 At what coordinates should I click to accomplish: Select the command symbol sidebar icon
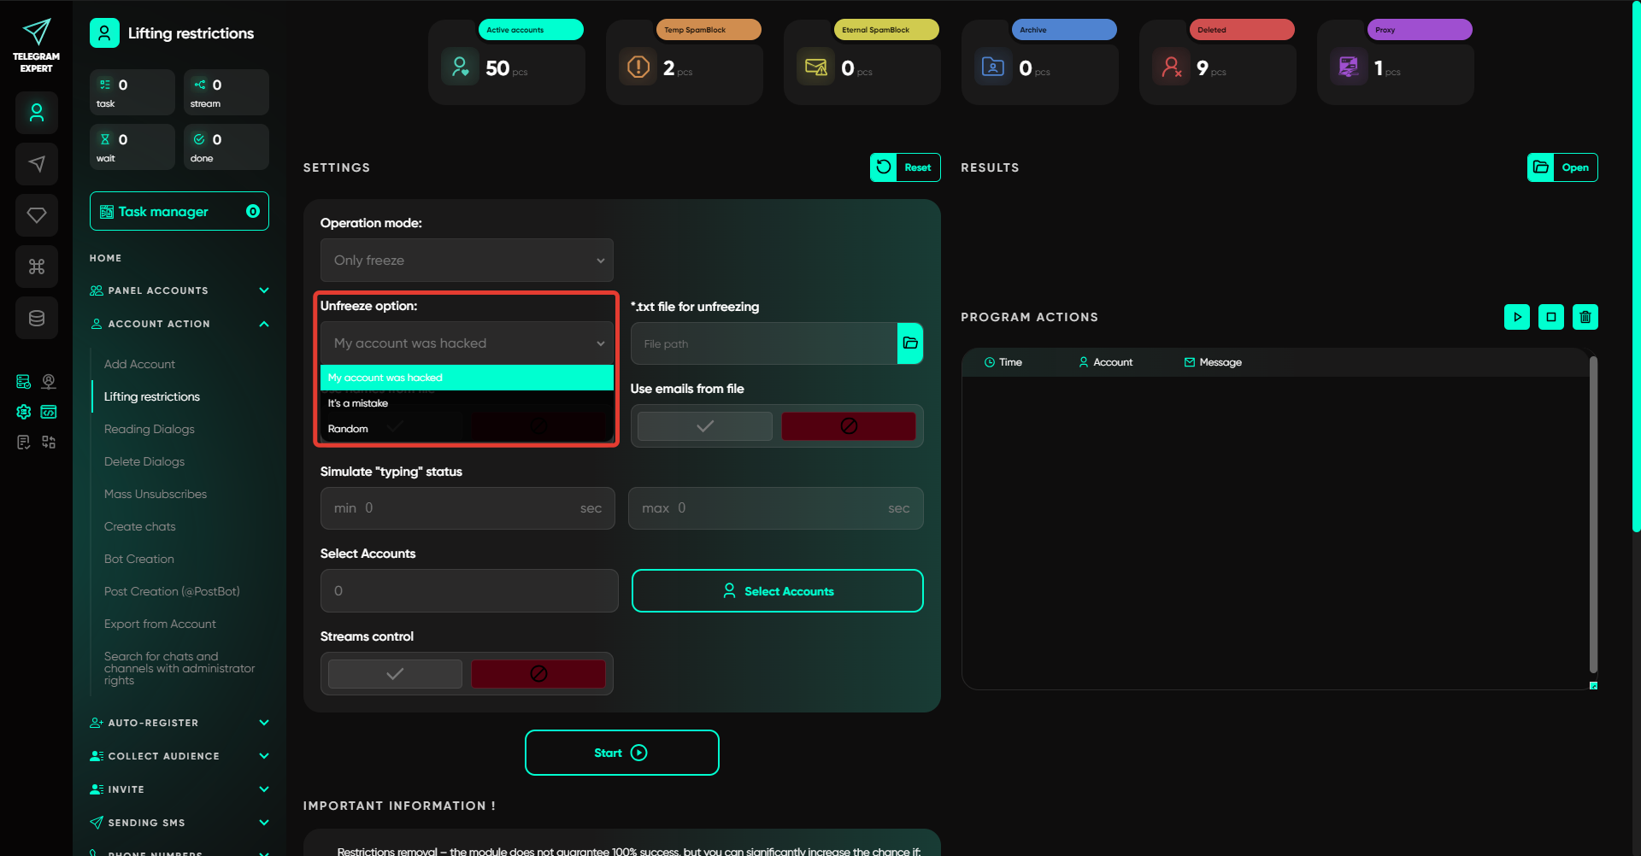point(37,267)
